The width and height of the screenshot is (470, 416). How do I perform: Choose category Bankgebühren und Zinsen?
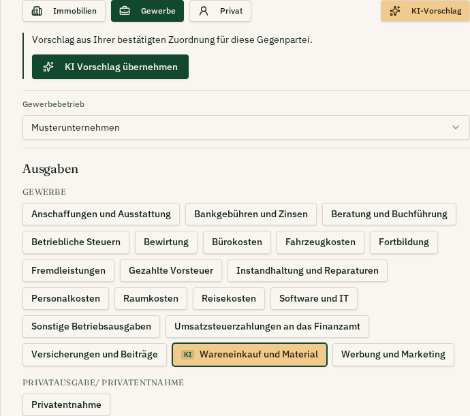tap(251, 214)
